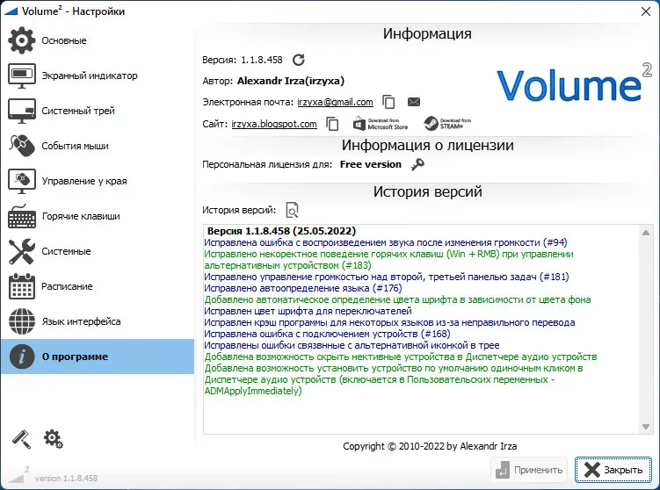Click 'Исправлена ошибка с подключением устройств (#168)'
Screen dimensions: 660x490
(327, 334)
